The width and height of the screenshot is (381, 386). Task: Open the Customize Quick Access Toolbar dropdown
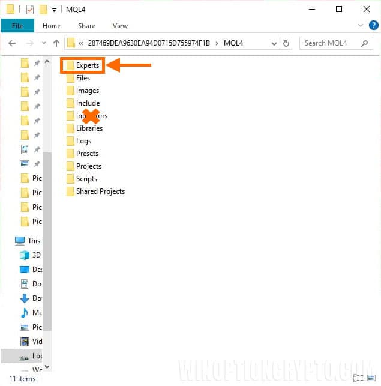[x=55, y=10]
